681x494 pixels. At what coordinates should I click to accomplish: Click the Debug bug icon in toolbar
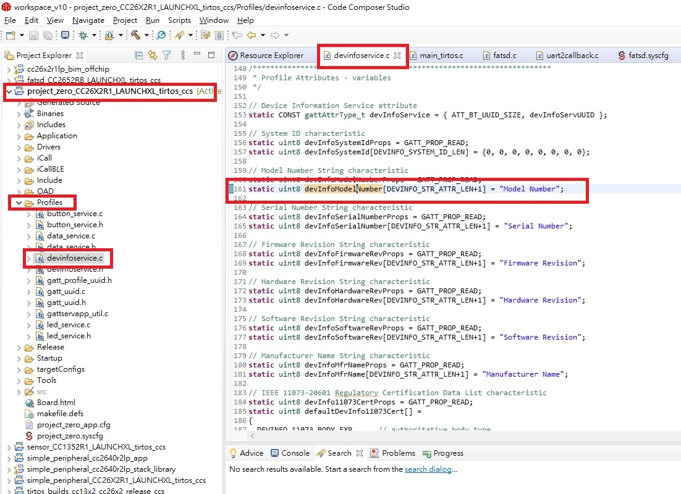(83, 35)
